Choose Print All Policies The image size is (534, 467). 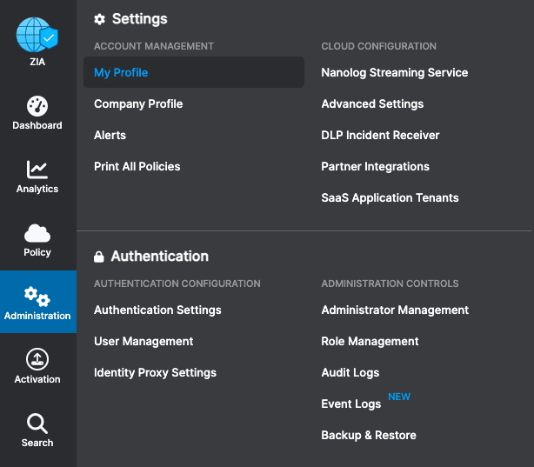tap(137, 166)
